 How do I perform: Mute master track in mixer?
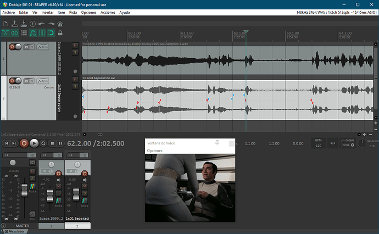tap(32, 171)
